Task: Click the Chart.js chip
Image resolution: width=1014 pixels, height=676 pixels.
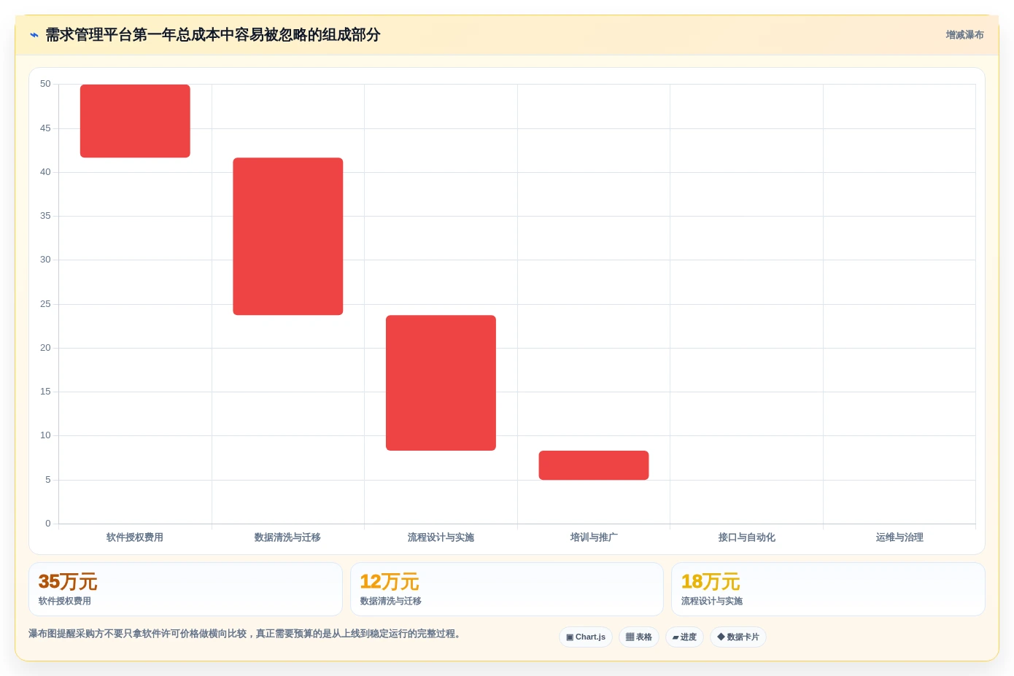Action: tap(586, 637)
